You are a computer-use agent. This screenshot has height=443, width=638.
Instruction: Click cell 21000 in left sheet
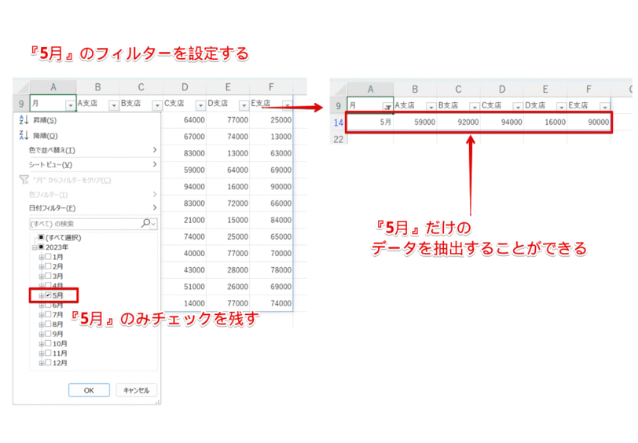click(x=185, y=220)
